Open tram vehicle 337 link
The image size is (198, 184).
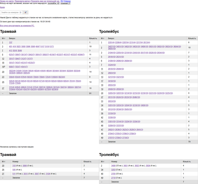point(11,43)
